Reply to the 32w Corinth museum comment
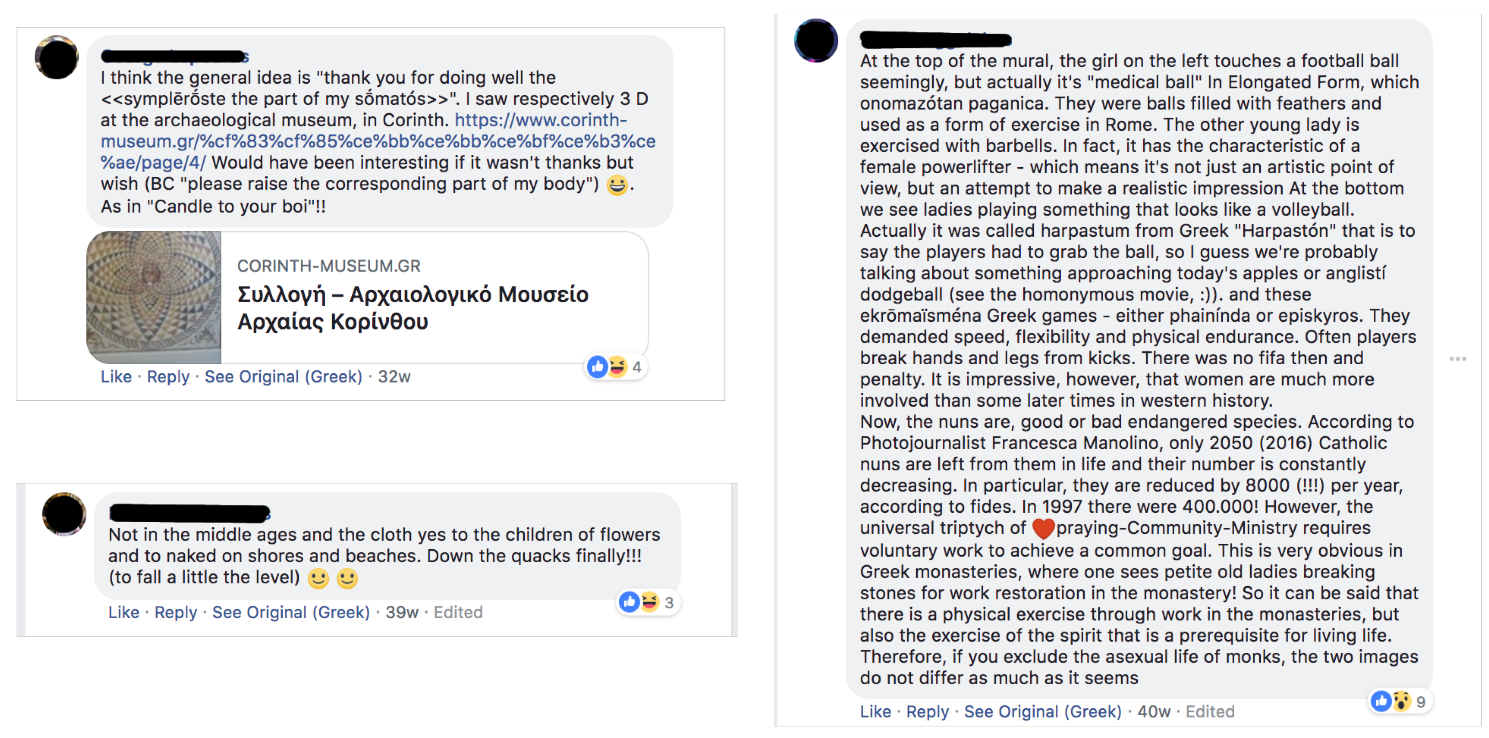The width and height of the screenshot is (1489, 738). tap(167, 377)
